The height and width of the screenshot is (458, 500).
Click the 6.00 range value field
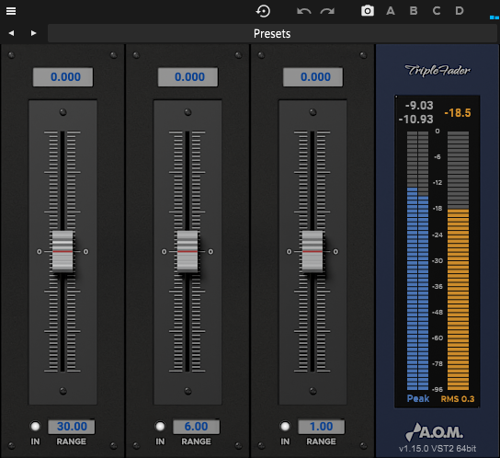click(x=196, y=427)
